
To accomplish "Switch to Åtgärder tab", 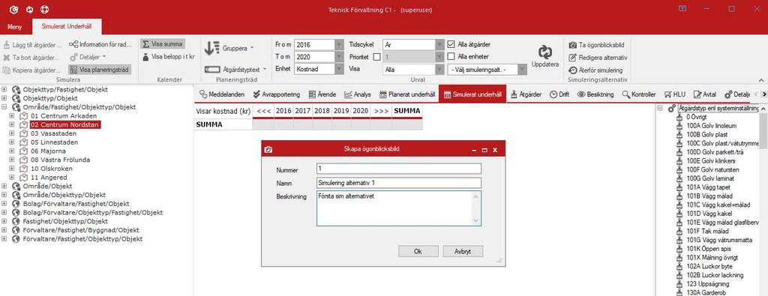I will pos(526,94).
